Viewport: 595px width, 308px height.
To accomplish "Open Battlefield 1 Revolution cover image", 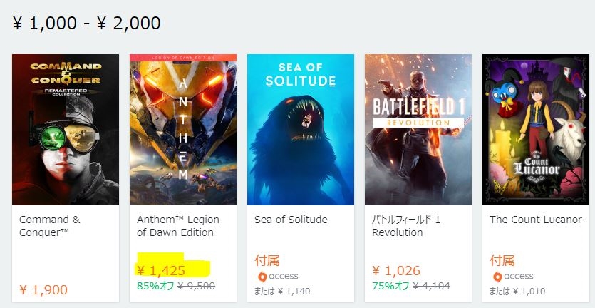I will pos(418,129).
